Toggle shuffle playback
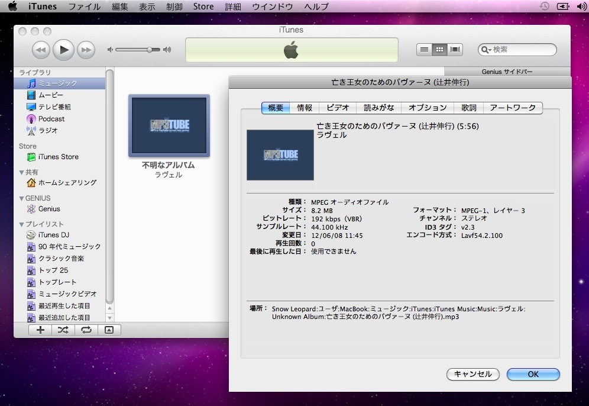Viewport: 589px width, 406px height. [x=63, y=330]
